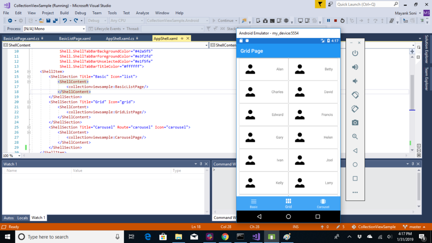This screenshot has height=243, width=432.
Task: Click overview square in emulator side toolbar
Action: click(x=355, y=178)
